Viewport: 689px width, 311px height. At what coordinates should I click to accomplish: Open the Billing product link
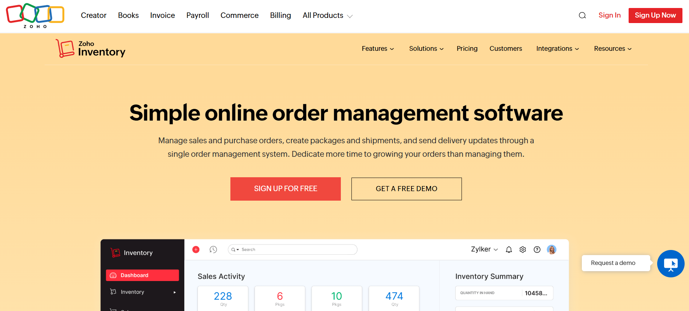tap(281, 15)
